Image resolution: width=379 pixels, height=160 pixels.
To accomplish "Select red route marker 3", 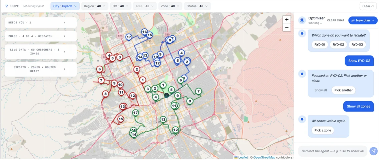I will point(119,57).
